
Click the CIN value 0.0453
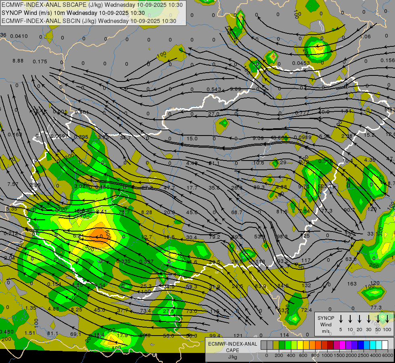(301, 63)
